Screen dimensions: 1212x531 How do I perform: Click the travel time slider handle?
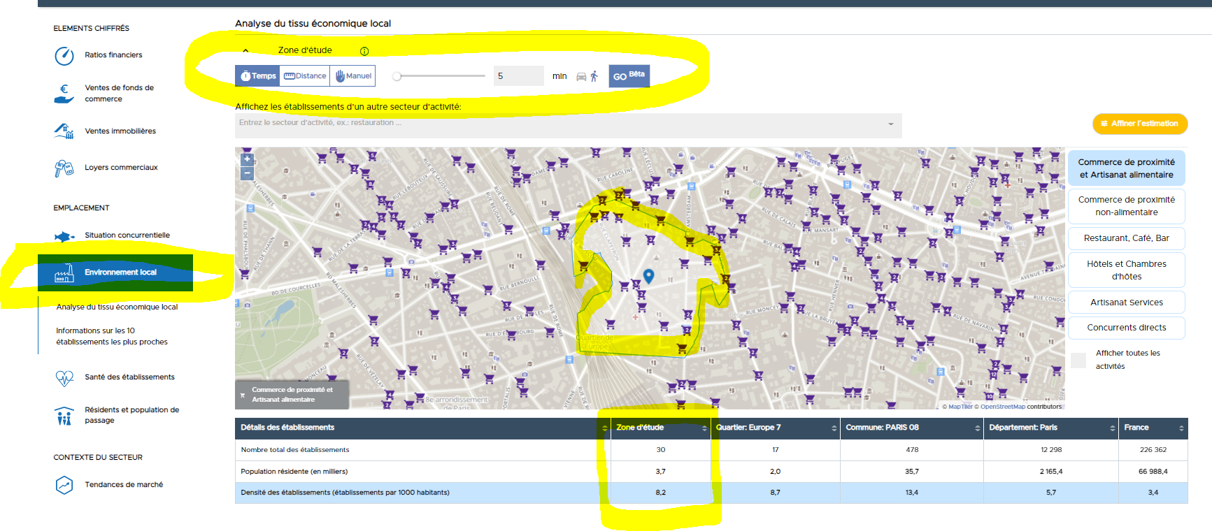[x=397, y=76]
